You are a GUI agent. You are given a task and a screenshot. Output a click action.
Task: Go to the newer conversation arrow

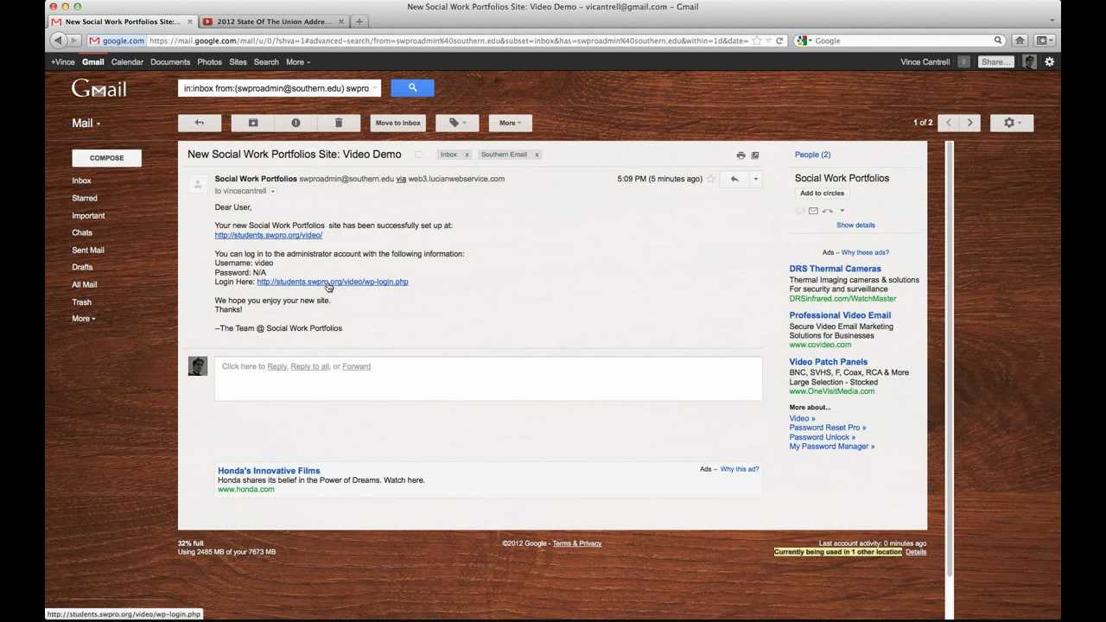point(949,123)
